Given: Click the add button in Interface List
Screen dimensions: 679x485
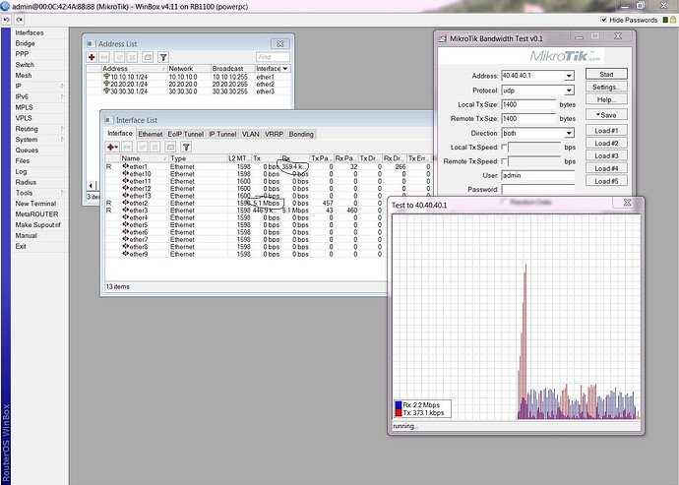Looking at the screenshot, I should coord(112,147).
